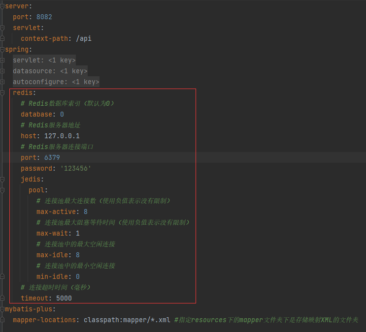
Task: Collapse the spring block fold marker
Action: click(2, 49)
